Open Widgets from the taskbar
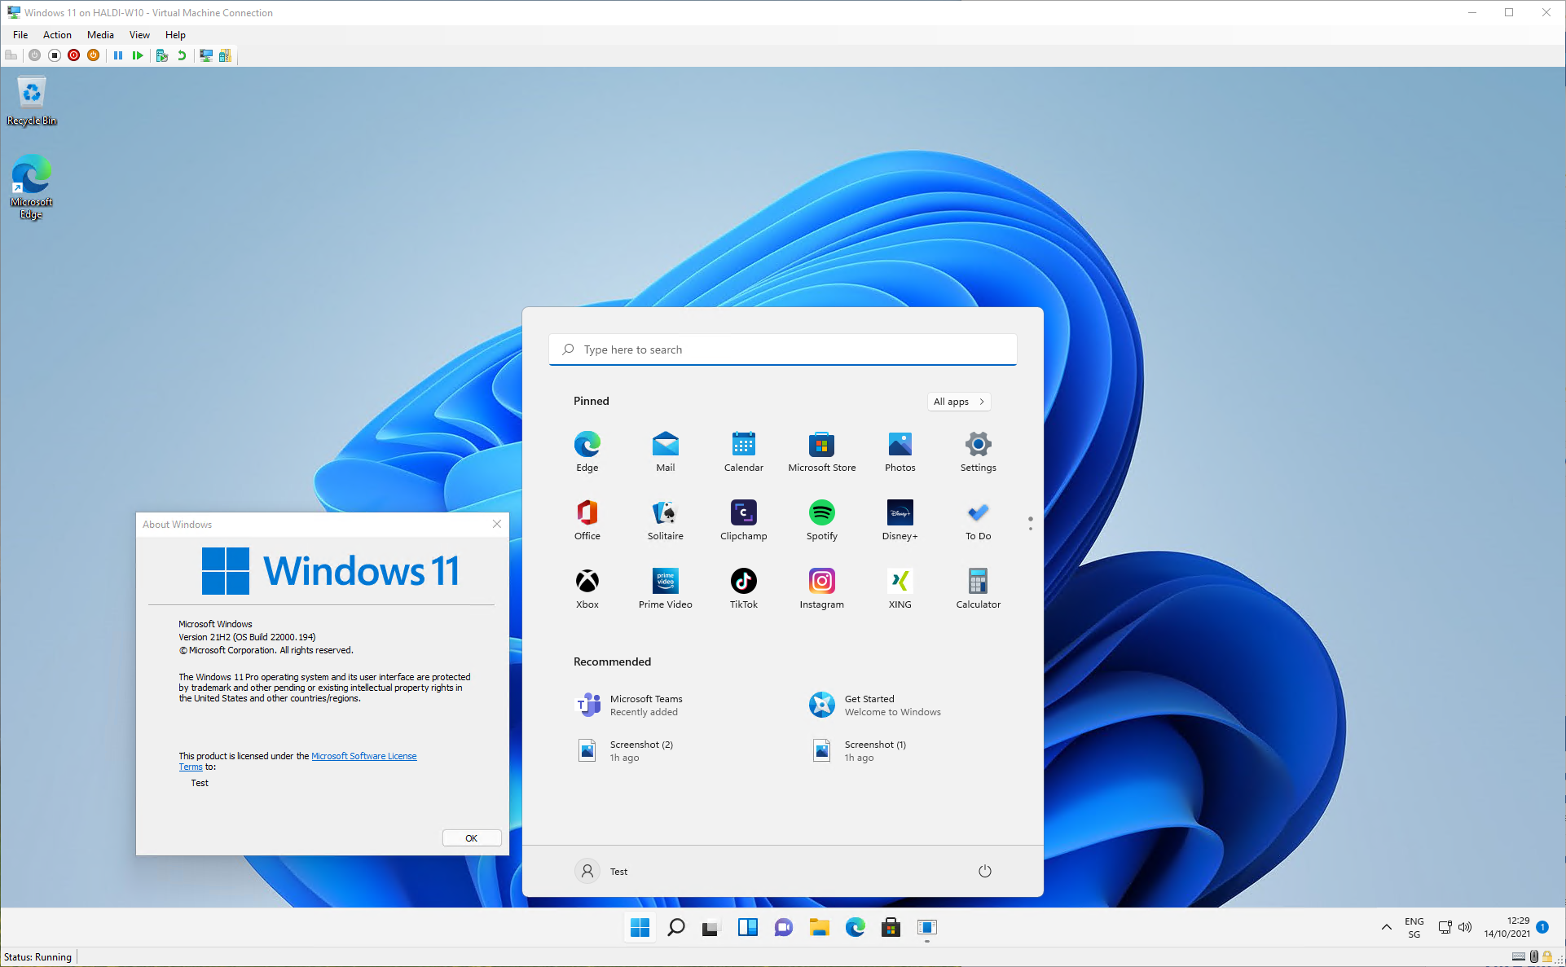This screenshot has width=1566, height=967. coord(747,927)
